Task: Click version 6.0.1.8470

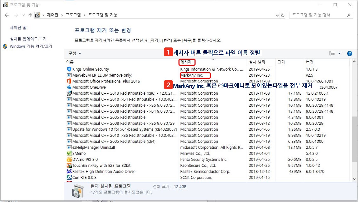Action: click(316, 172)
